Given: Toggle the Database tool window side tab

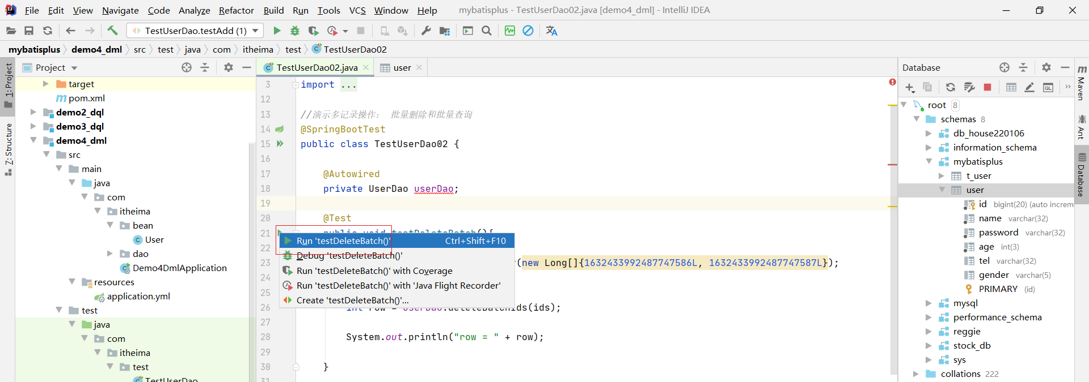Looking at the screenshot, I should tap(1082, 175).
